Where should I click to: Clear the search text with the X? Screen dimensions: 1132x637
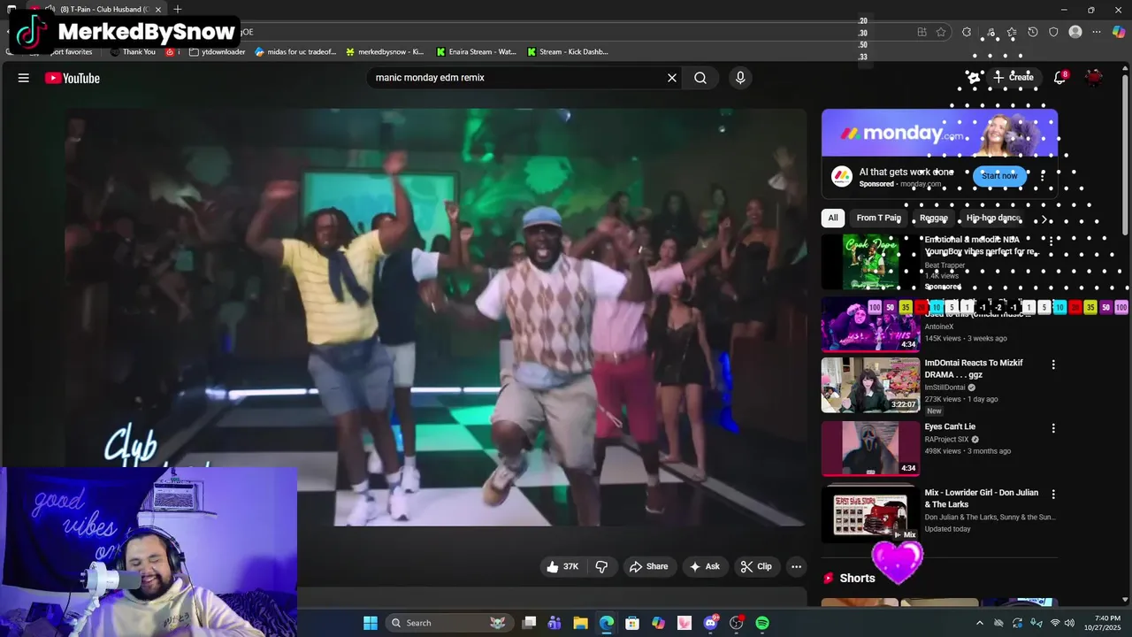(x=672, y=78)
